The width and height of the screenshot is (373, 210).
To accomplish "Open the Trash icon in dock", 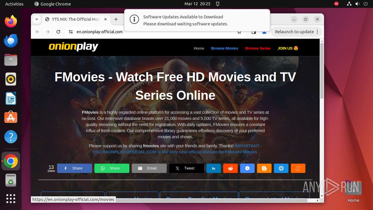I will pos(11,181).
